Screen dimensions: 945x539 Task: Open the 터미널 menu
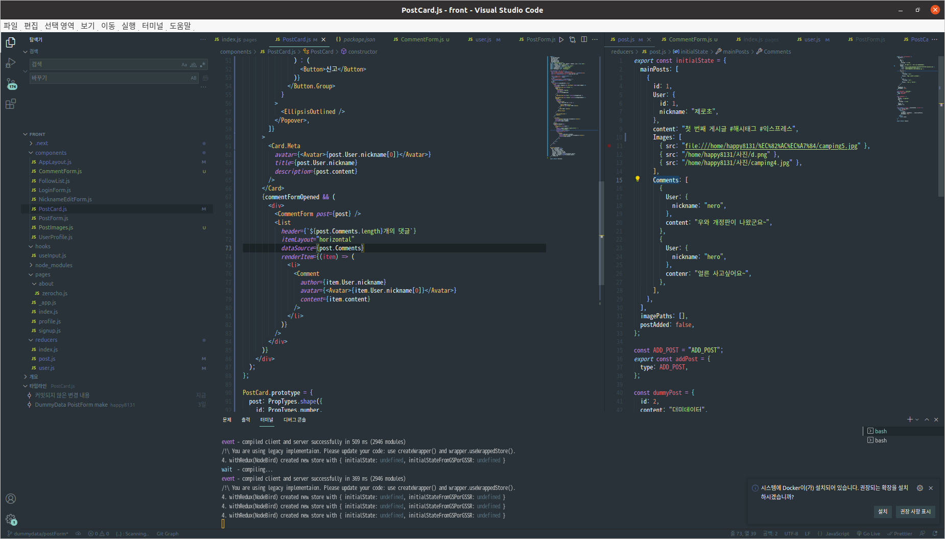coord(153,26)
